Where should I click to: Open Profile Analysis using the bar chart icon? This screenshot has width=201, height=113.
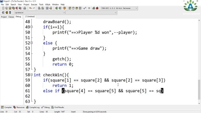[94, 8]
